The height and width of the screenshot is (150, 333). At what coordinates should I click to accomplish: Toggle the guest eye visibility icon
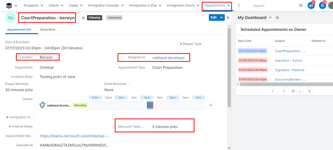coord(210,105)
